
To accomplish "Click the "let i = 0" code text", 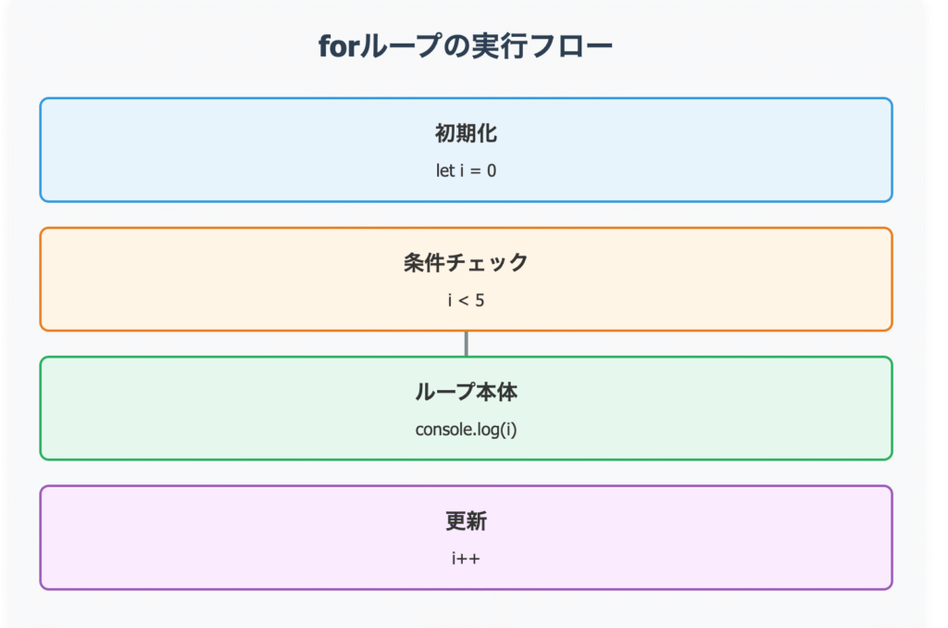I will pos(466,171).
